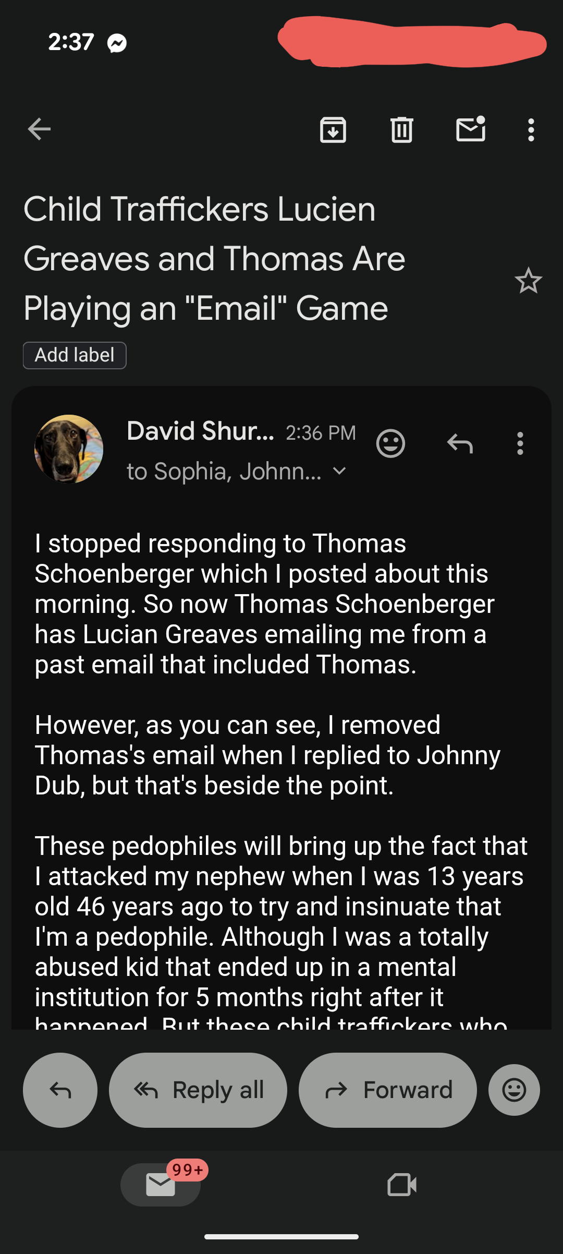The height and width of the screenshot is (1254, 563).
Task: Switch to the Mail tab
Action: [x=161, y=1185]
